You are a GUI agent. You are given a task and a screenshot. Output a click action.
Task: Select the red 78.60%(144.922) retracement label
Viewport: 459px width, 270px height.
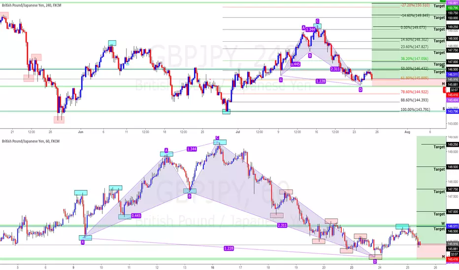click(x=414, y=92)
